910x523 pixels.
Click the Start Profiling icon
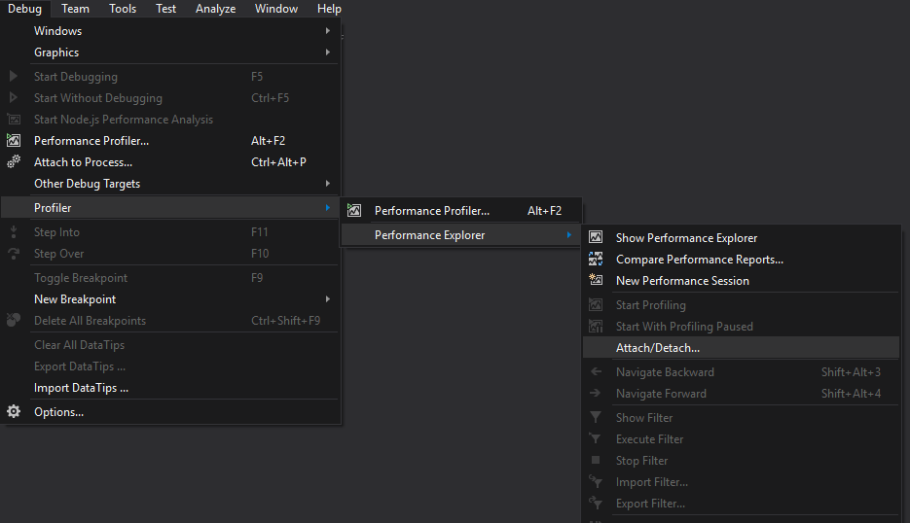pyautogui.click(x=596, y=304)
